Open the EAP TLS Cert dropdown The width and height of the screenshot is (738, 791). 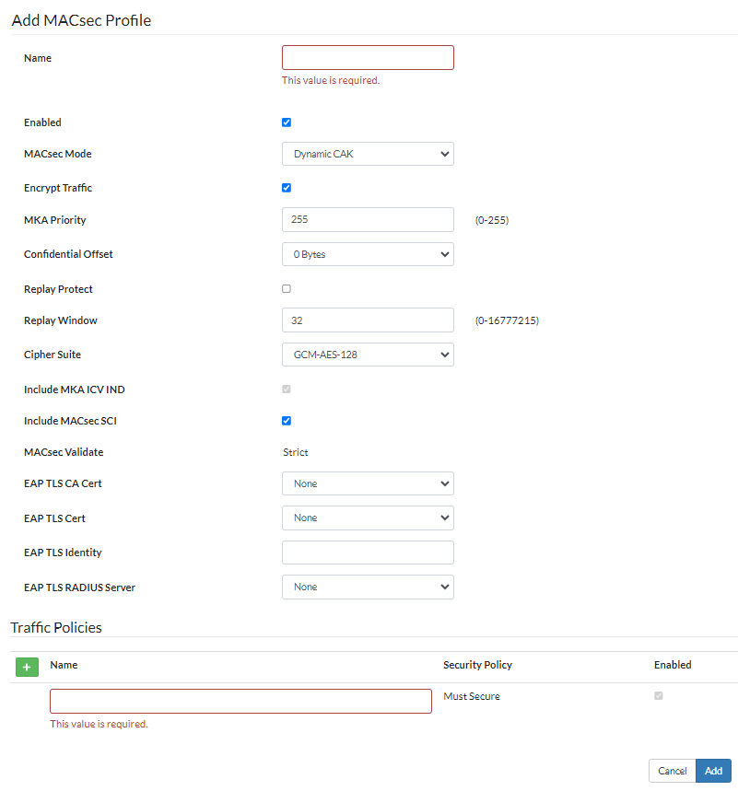point(368,518)
